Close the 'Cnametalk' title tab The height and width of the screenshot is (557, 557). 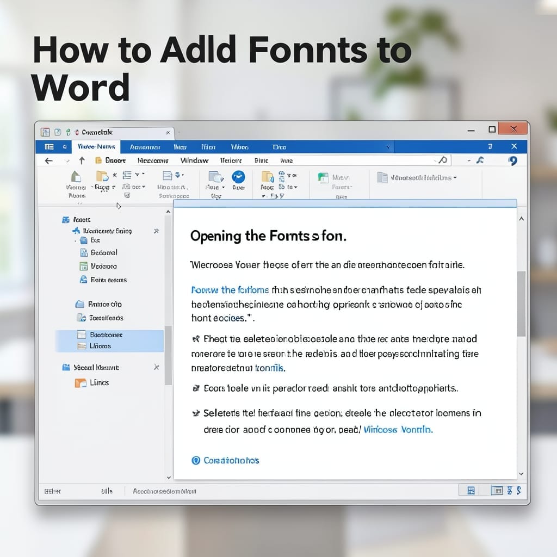coord(168,133)
